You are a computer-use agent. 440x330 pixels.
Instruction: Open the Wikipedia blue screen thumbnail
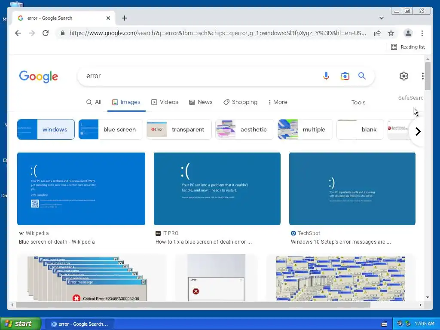coord(81,189)
